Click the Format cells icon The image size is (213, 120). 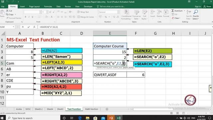[x=166, y=12]
